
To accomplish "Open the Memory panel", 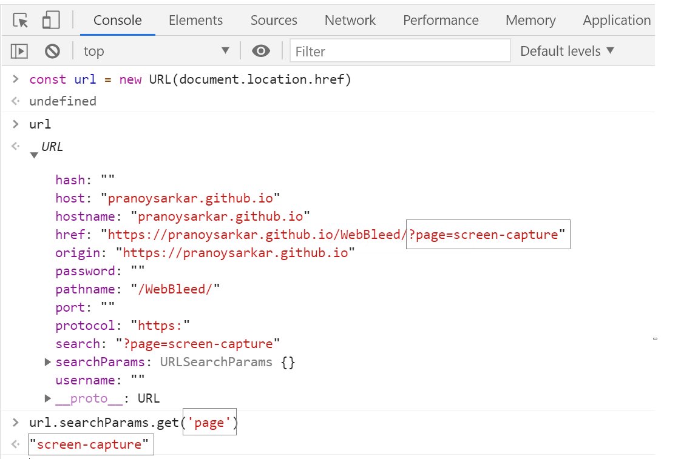I will click(x=530, y=20).
